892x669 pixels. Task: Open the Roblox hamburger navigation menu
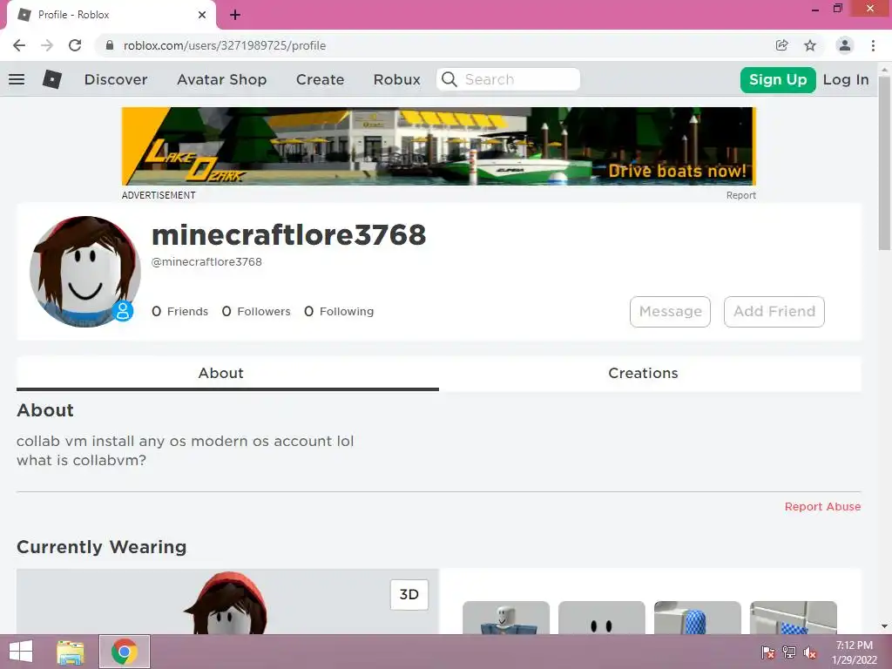[17, 79]
